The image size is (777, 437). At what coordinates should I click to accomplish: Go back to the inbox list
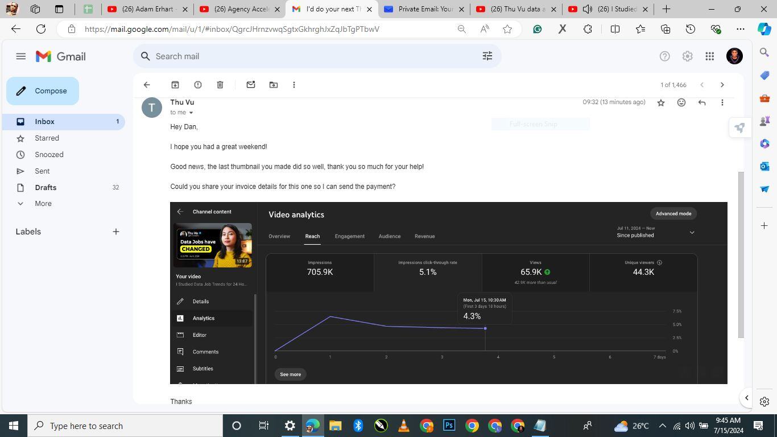coord(147,85)
